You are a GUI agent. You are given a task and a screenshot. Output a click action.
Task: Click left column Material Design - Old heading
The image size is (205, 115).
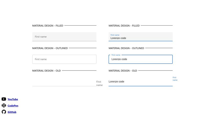(x=46, y=71)
